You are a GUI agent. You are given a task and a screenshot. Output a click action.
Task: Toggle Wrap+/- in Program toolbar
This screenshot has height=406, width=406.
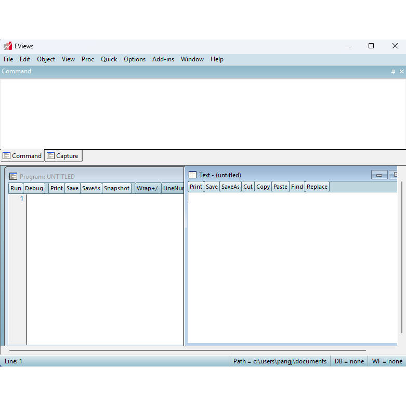[148, 188]
